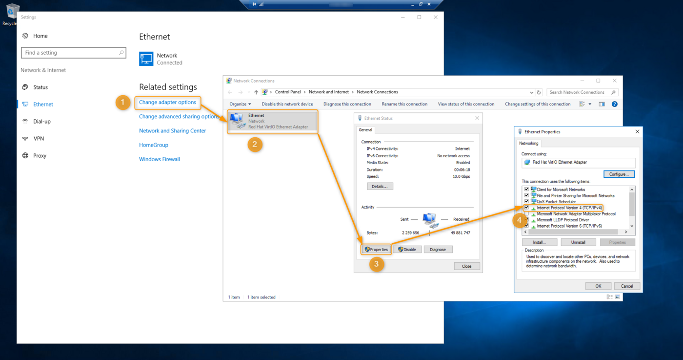Open the Organize dropdown menu
This screenshot has width=683, height=360.
click(x=240, y=104)
